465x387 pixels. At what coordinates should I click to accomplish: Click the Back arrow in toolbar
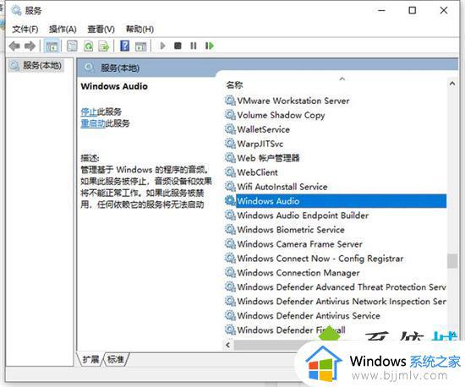(14, 46)
